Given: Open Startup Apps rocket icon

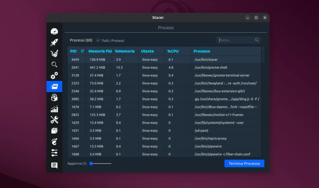Looking at the screenshot, I should coord(54,42).
